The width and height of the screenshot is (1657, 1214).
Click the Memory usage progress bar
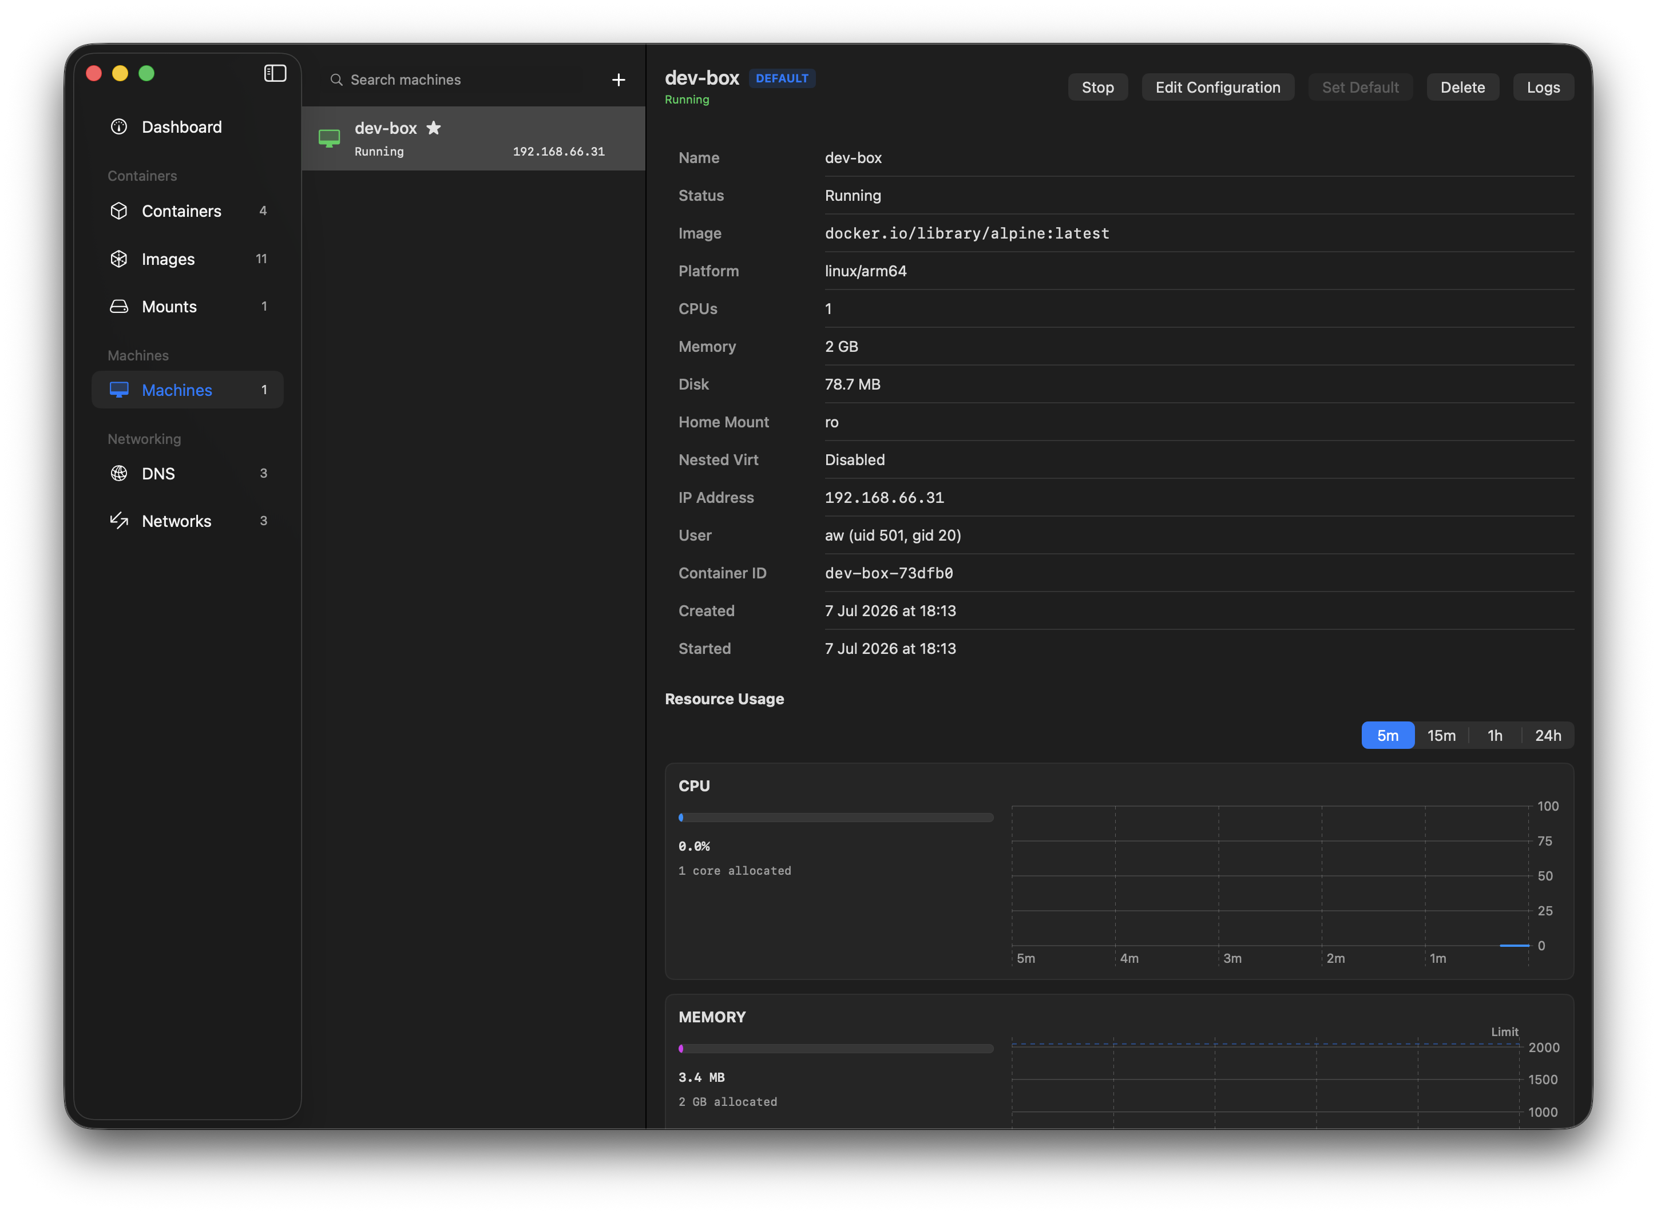tap(835, 1049)
